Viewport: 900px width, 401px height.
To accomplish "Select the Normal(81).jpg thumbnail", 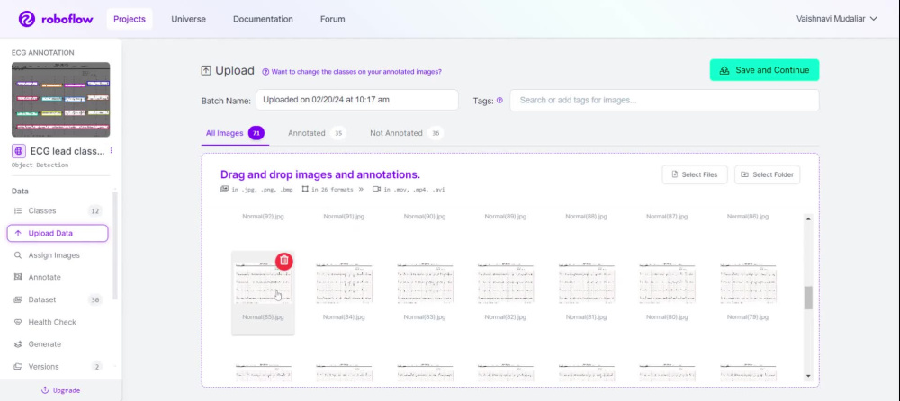I will click(x=586, y=283).
